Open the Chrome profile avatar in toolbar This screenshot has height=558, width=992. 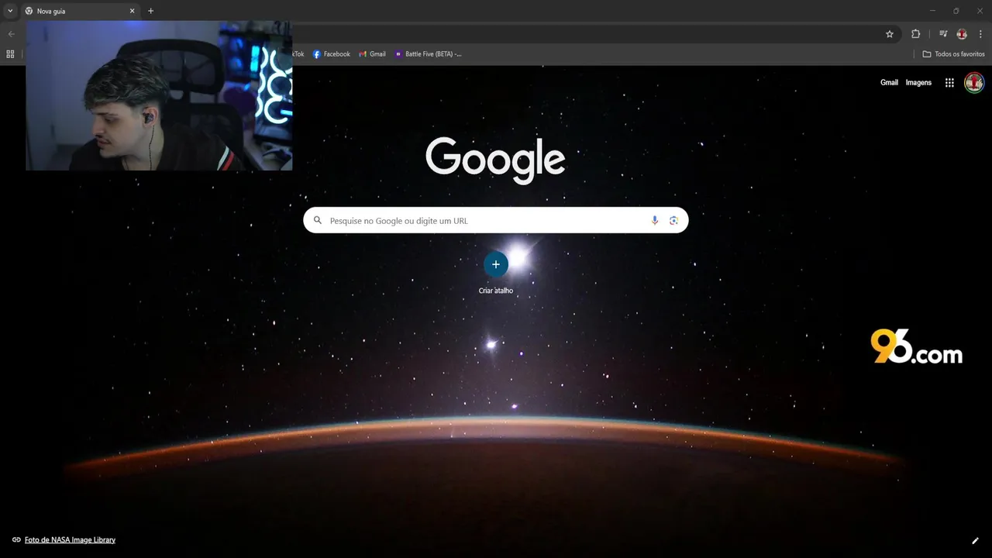[x=962, y=34]
